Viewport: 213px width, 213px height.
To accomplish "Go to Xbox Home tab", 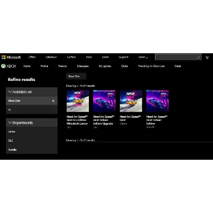I will coord(27,66).
